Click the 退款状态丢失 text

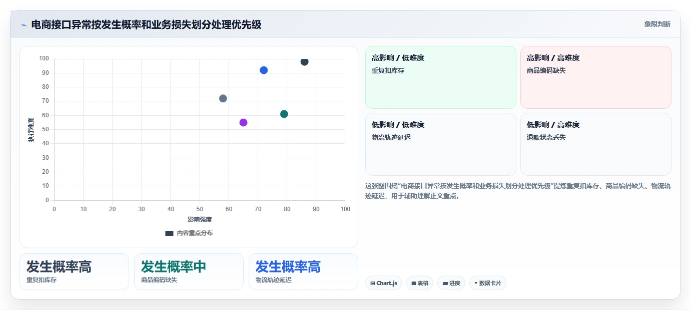pos(546,138)
